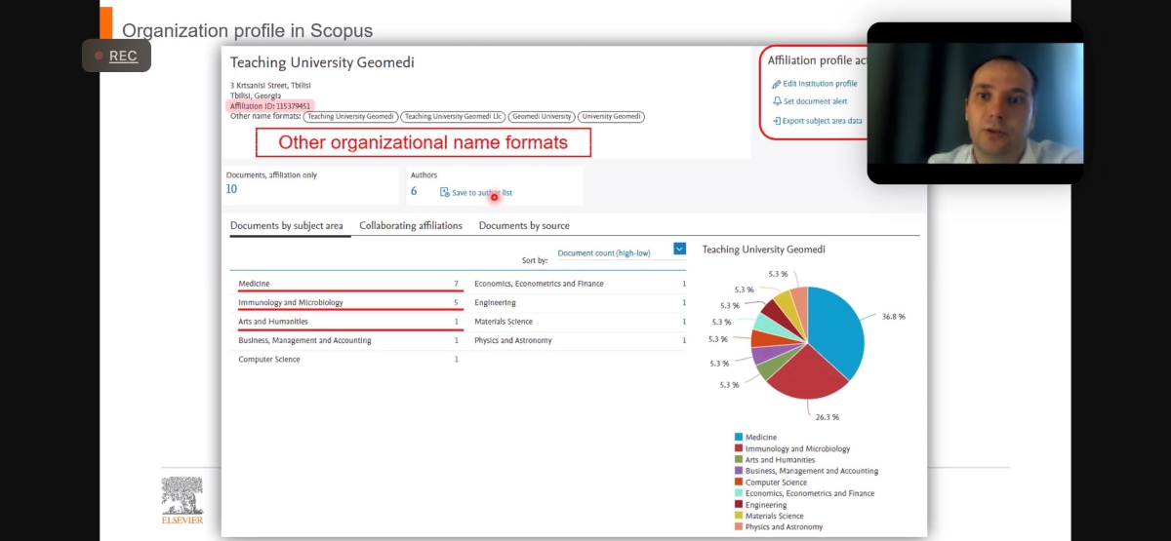
Task: Click the presenter webcam thumbnail
Action: pyautogui.click(x=975, y=102)
